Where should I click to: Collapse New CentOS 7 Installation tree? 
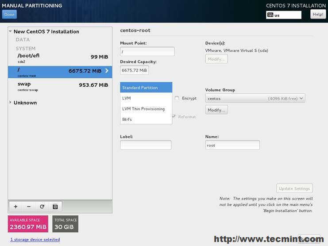point(10,31)
